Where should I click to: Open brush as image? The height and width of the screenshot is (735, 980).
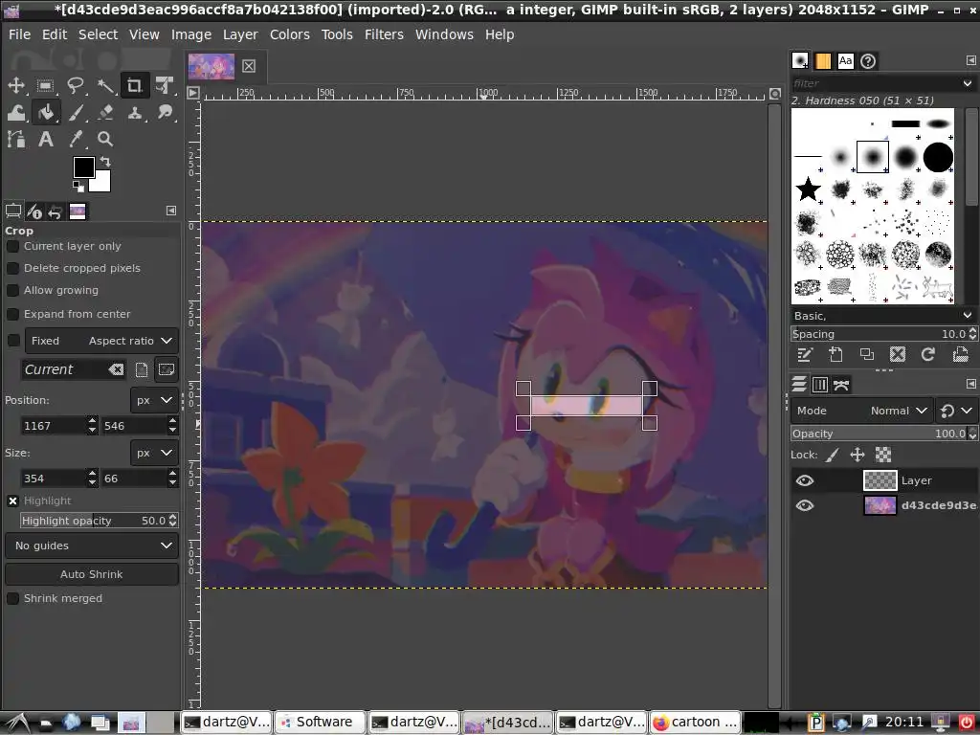(961, 355)
